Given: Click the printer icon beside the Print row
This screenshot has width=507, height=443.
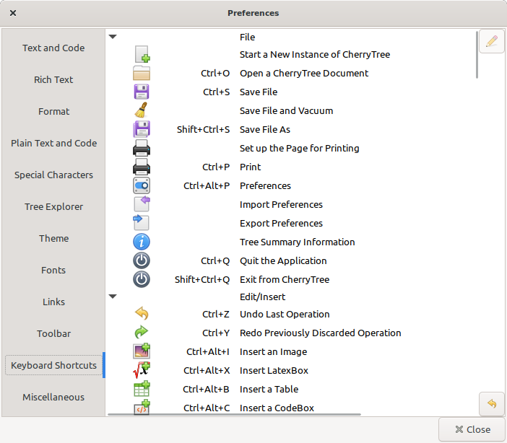Looking at the screenshot, I should click(142, 167).
